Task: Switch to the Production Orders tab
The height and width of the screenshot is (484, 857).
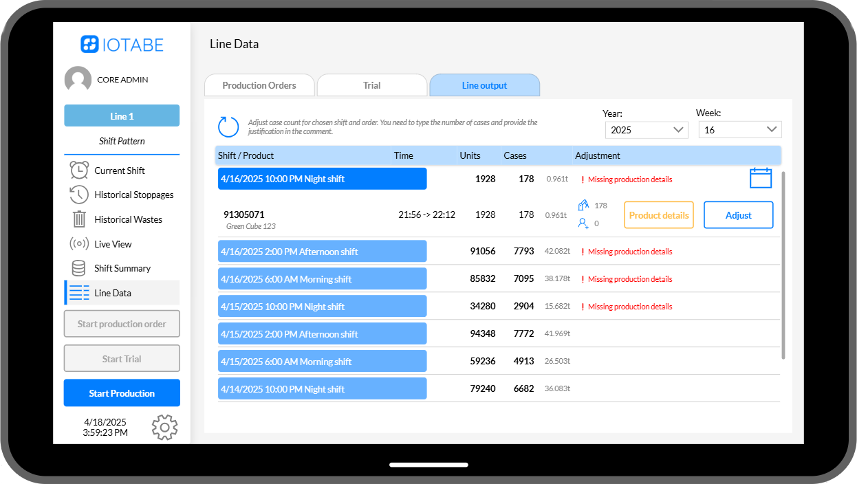Action: 259,85
